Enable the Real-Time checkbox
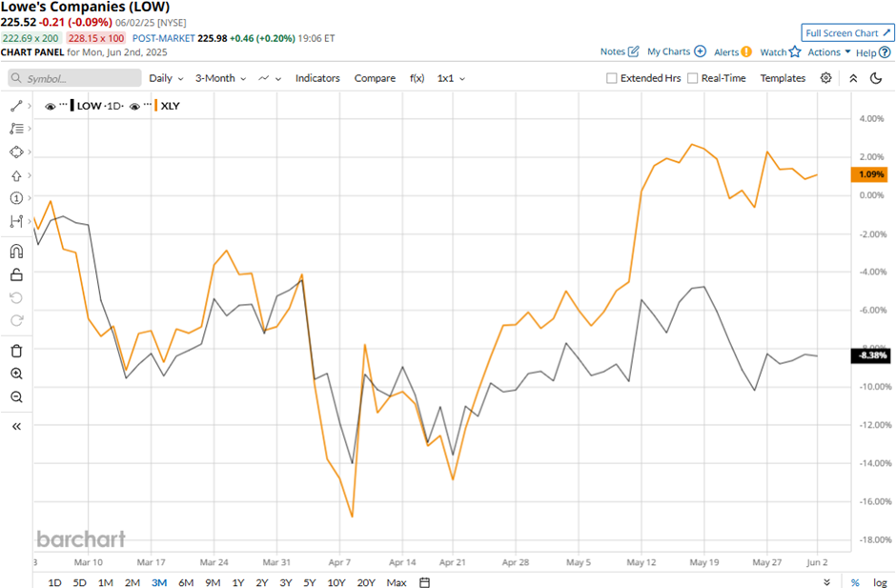The width and height of the screenshot is (896, 588). pyautogui.click(x=693, y=78)
